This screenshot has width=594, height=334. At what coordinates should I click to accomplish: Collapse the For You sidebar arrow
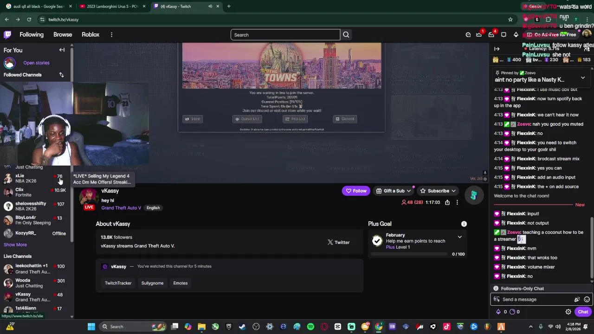pyautogui.click(x=62, y=50)
